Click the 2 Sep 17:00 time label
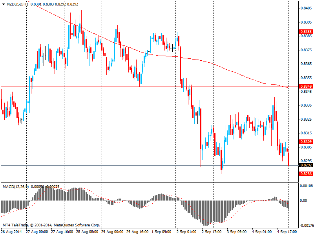 coord(212,232)
